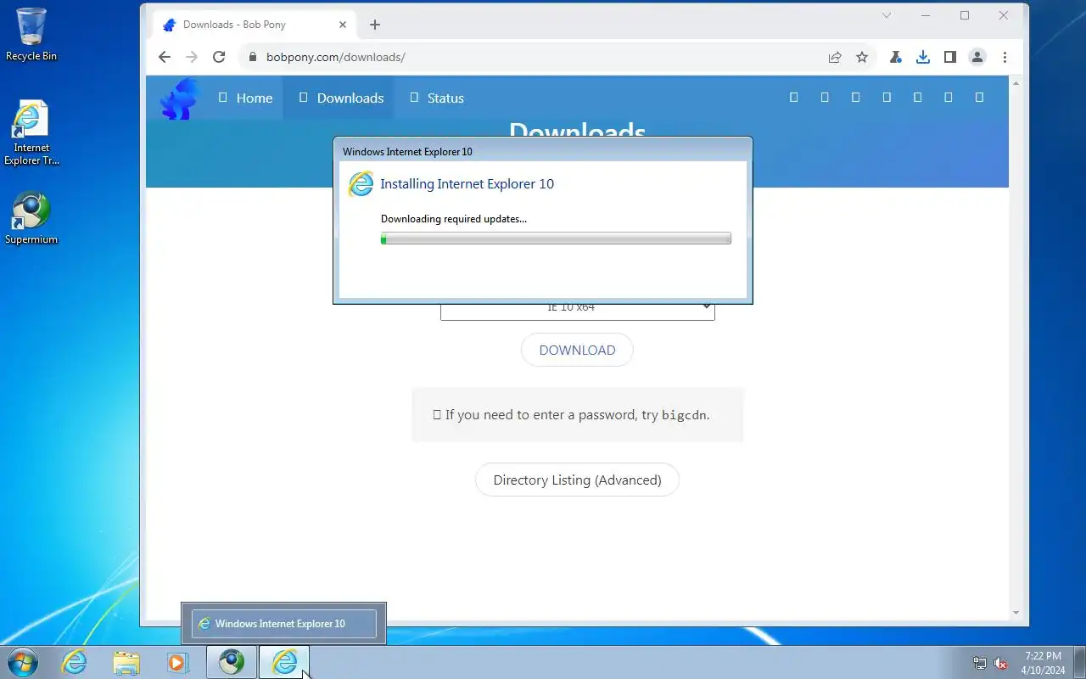This screenshot has height=679, width=1086.
Task: Open Directory Listing (Advanced)
Action: coord(577,480)
